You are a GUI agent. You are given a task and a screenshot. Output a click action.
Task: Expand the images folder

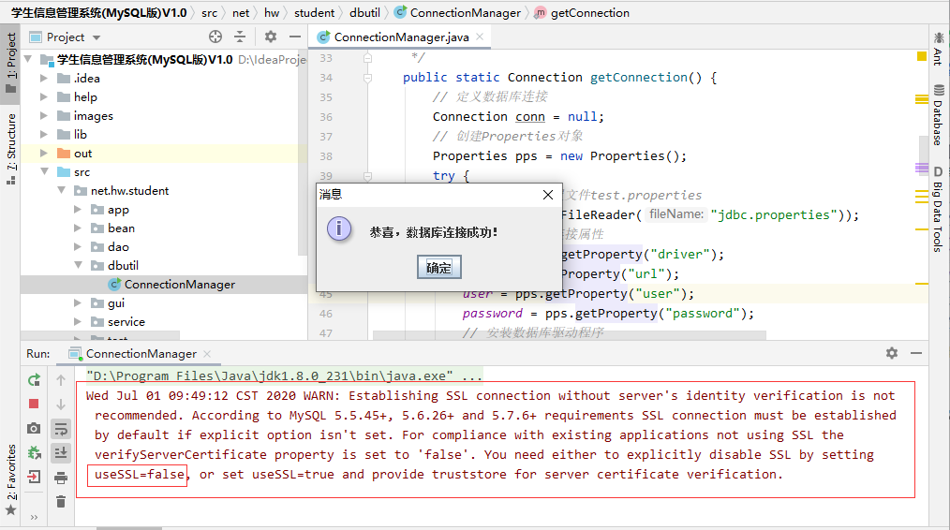(44, 116)
